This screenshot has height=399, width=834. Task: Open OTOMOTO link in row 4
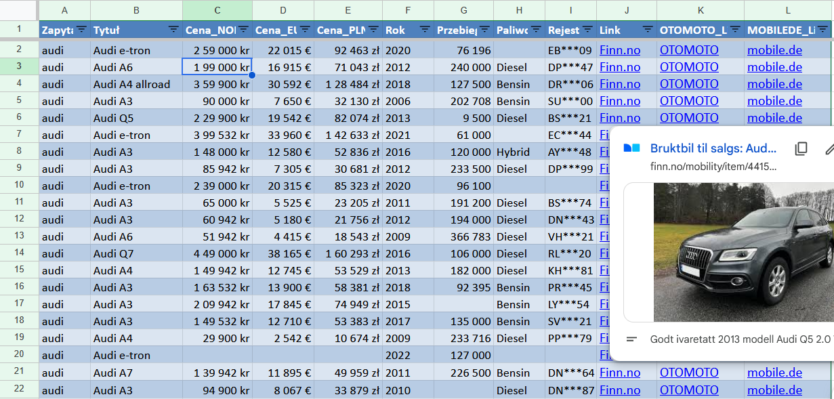tap(689, 84)
